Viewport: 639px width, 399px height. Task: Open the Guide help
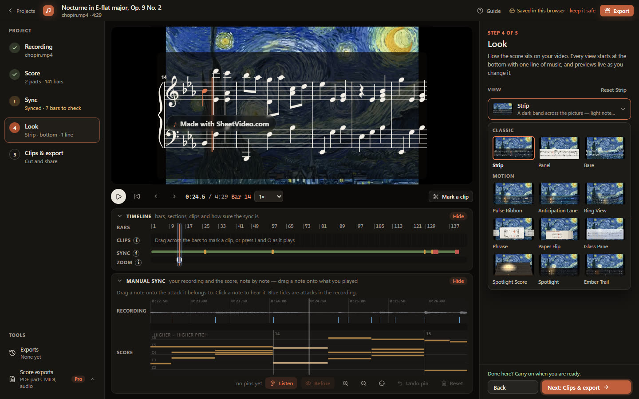coord(489,11)
